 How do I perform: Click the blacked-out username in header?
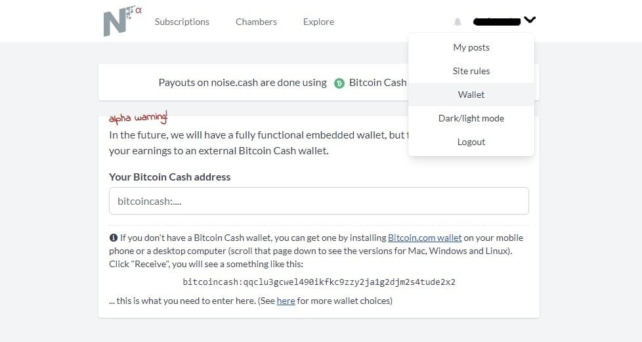(x=497, y=21)
